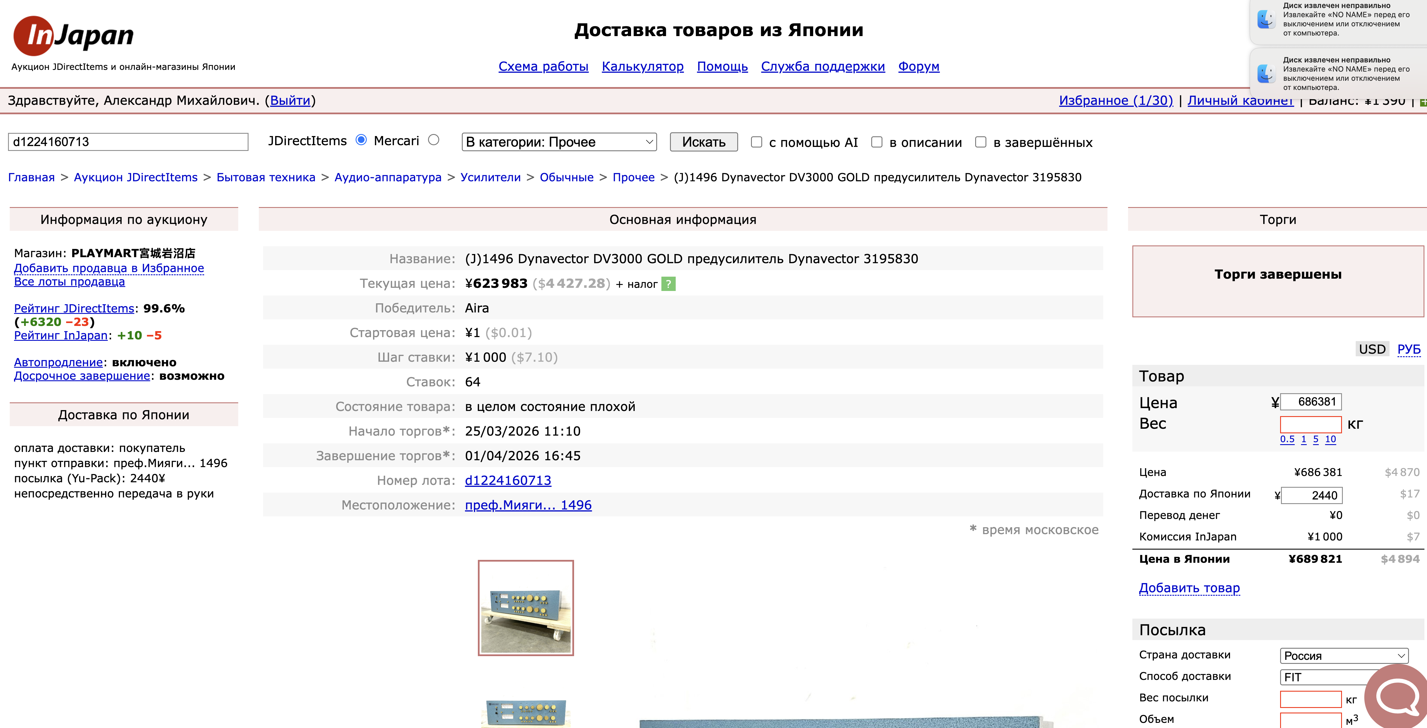
Task: Go to 'Усилители' breadcrumb
Action: coord(491,178)
